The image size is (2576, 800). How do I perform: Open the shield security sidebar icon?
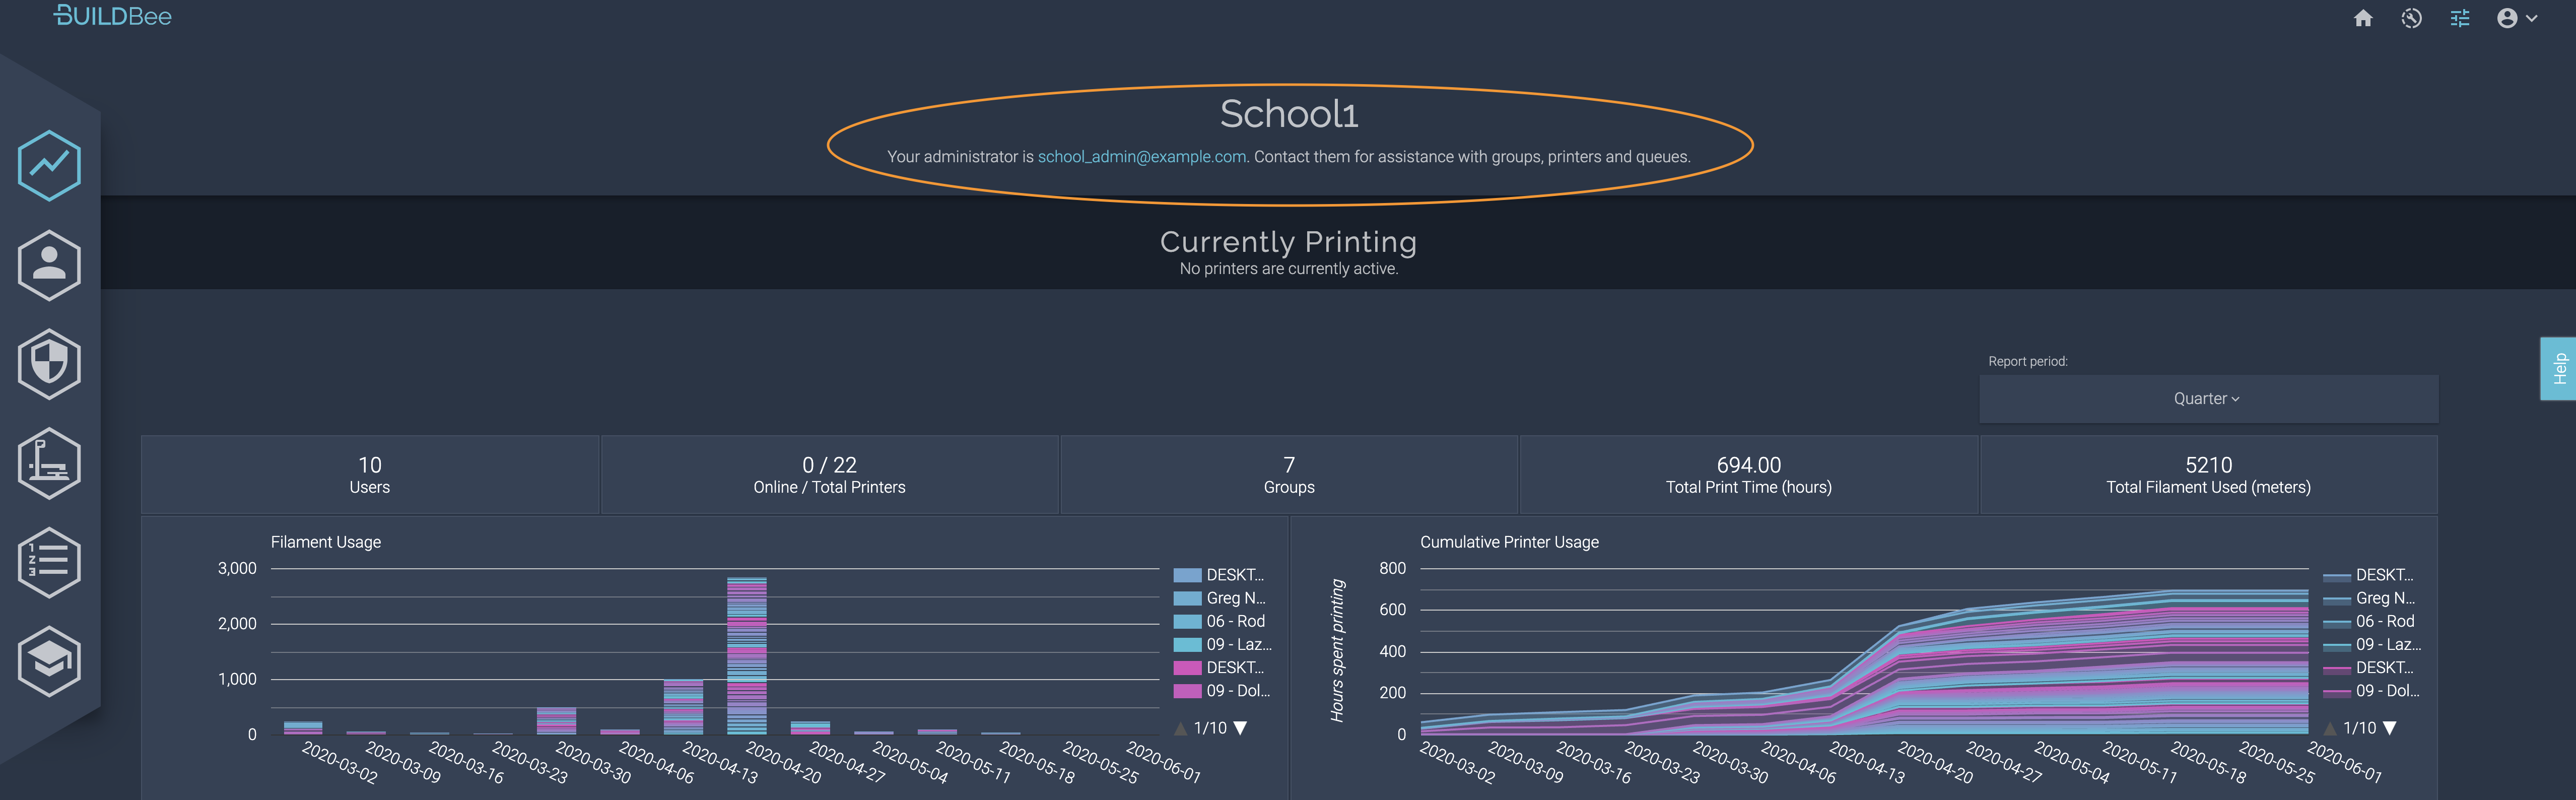click(x=49, y=364)
